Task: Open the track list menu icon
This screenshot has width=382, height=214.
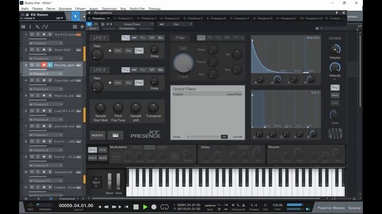Action: tap(23, 27)
